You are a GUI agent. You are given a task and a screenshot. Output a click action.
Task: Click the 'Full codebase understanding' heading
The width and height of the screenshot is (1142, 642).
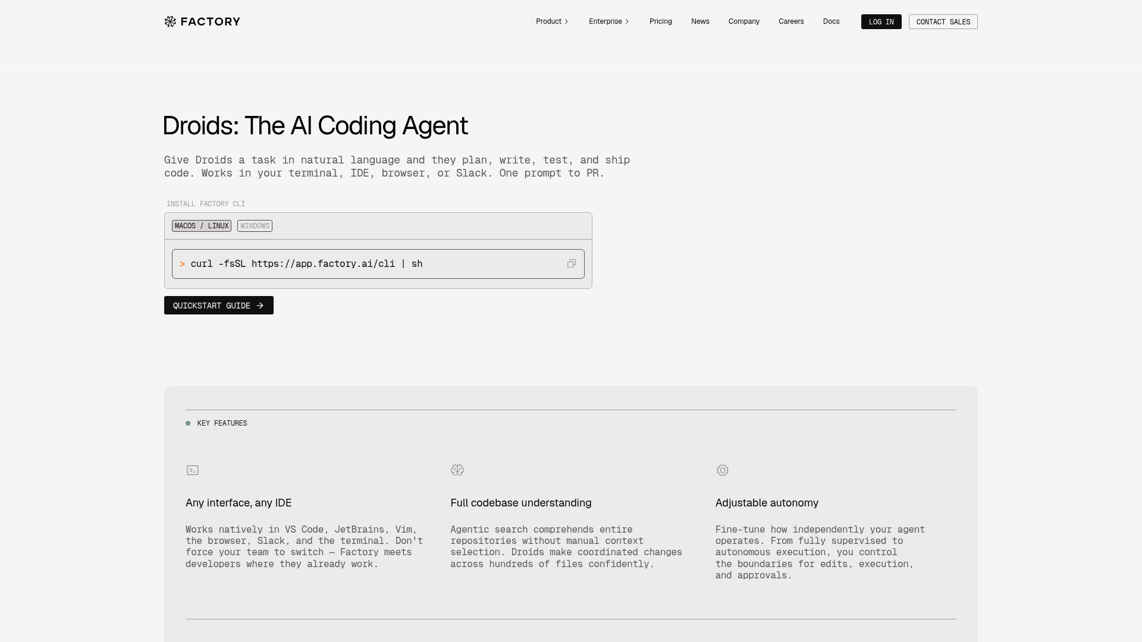point(521,503)
